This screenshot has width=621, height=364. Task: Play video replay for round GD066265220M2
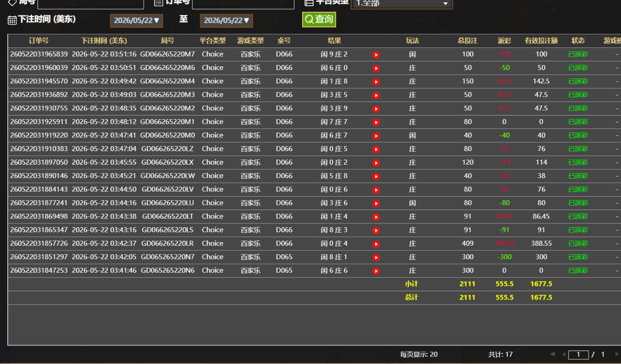tap(376, 109)
